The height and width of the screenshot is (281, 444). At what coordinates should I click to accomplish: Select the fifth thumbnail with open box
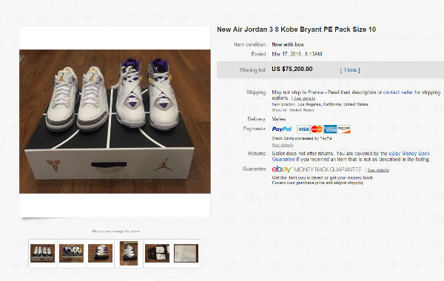(157, 253)
